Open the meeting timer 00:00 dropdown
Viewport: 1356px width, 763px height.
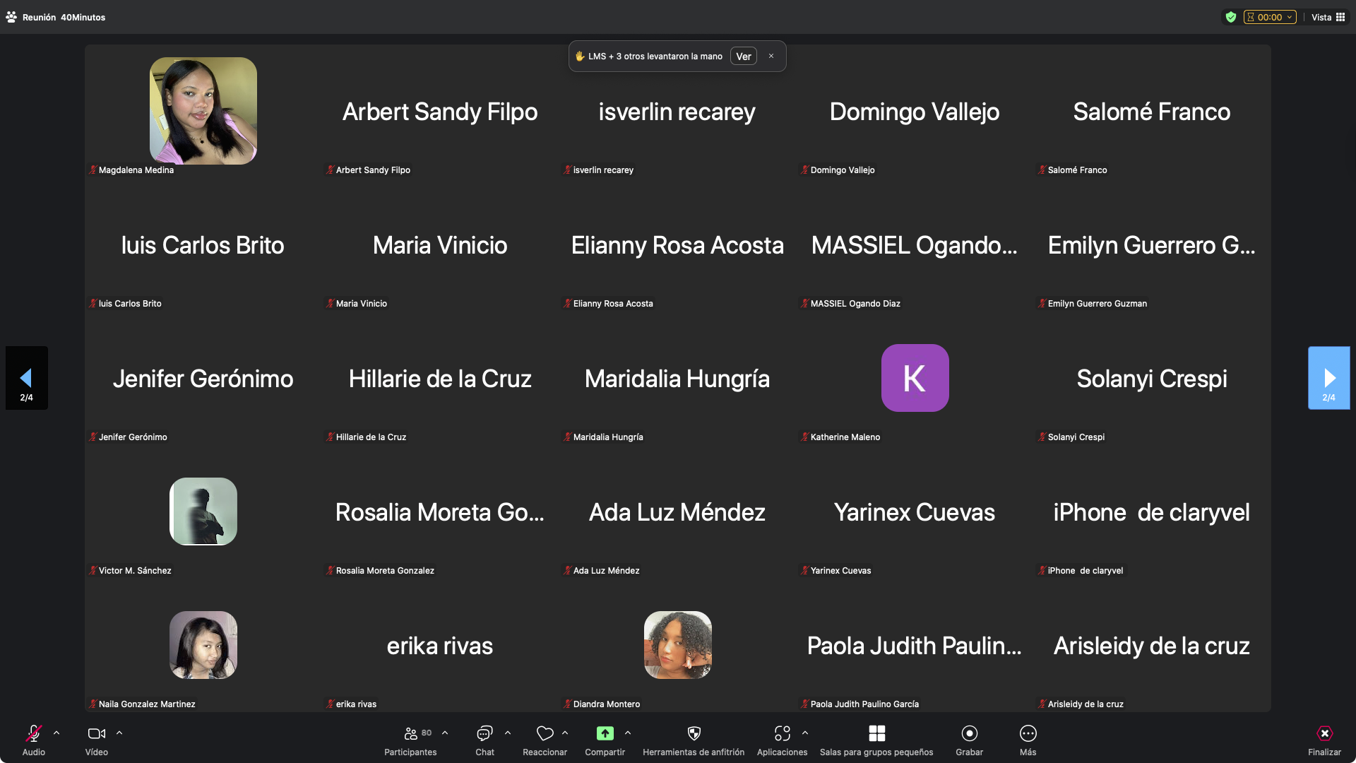point(1270,17)
